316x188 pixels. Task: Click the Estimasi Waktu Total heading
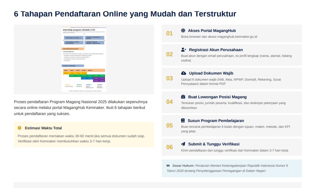[x=43, y=128]
